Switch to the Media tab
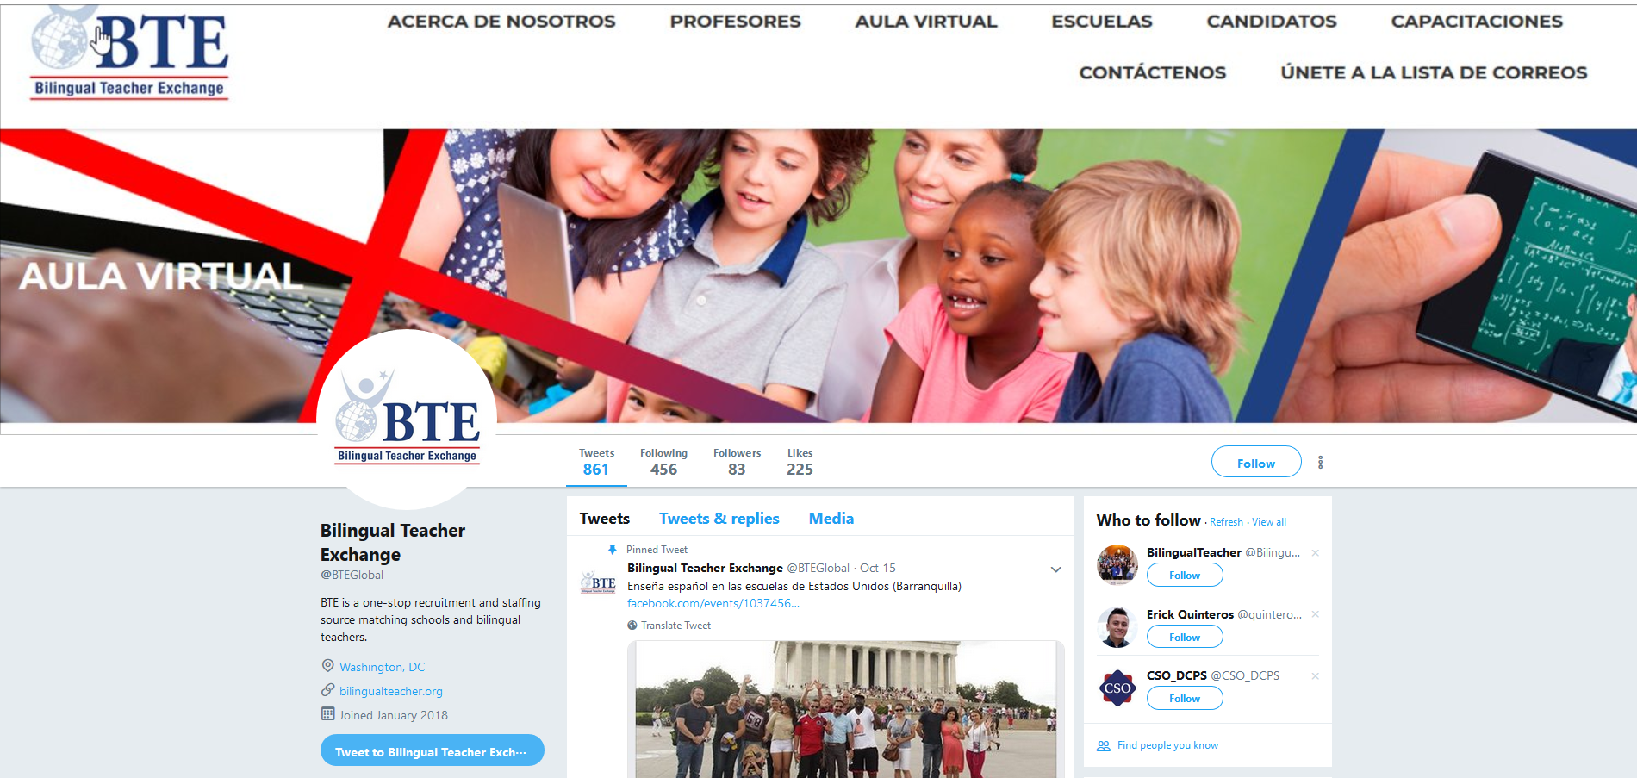 831,519
